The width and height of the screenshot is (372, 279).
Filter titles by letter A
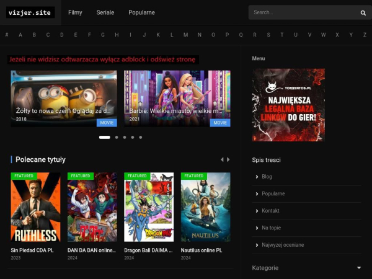(x=20, y=35)
